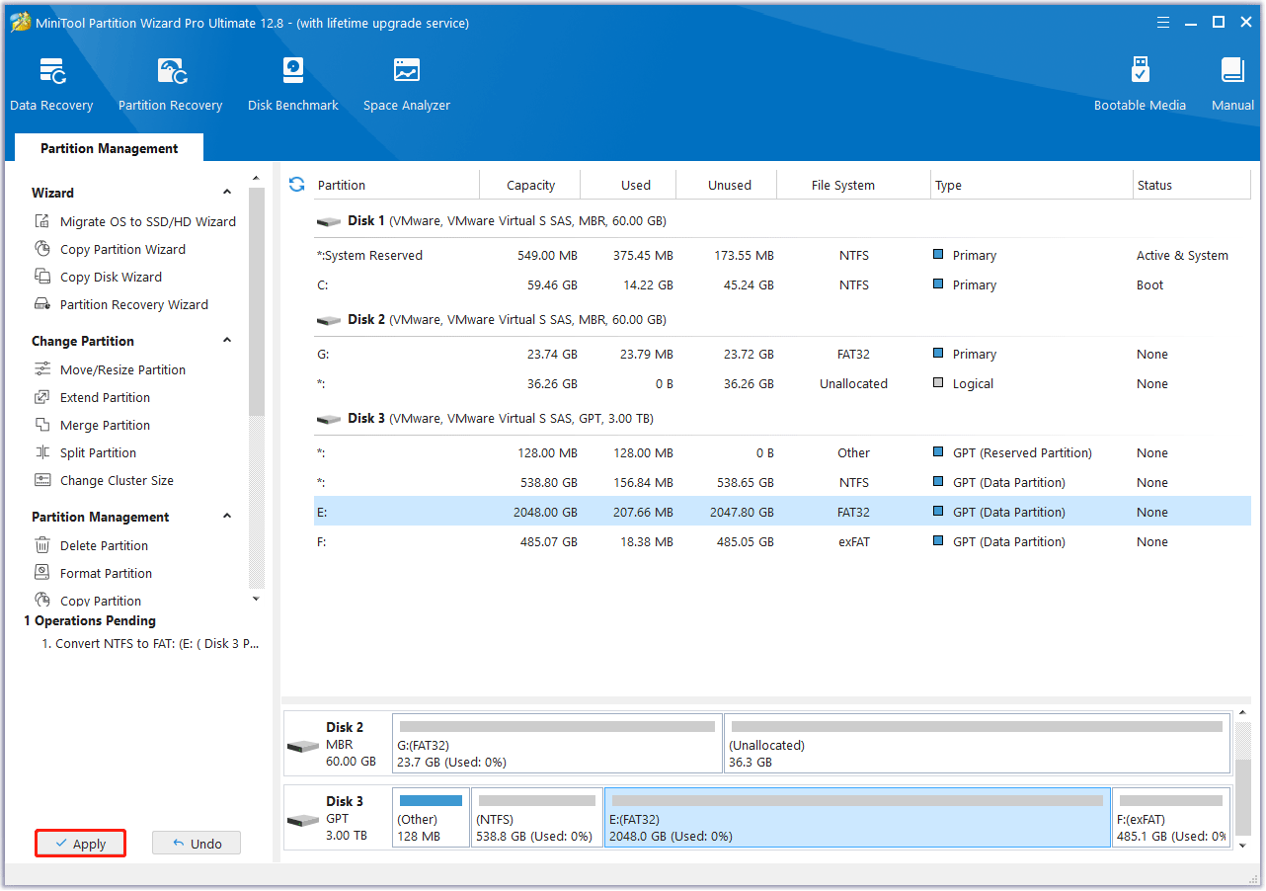Select G: FAT32 partition row

coord(782,355)
